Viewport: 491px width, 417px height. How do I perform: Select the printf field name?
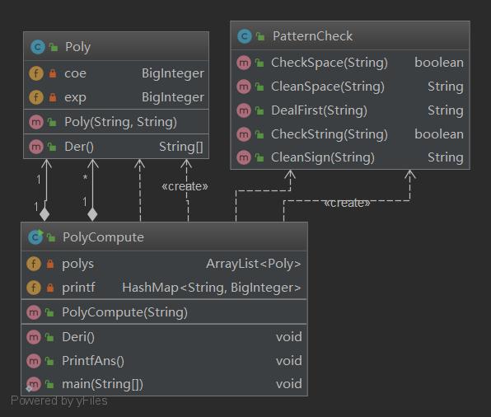78,288
